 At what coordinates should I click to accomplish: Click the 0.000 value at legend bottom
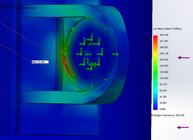(163, 109)
